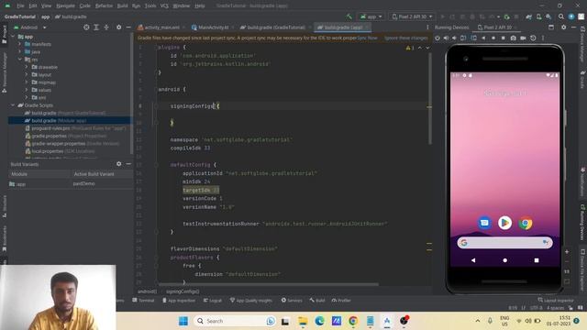This screenshot has height=330, width=587.
Task: Open the Navigate menu
Action: click(65, 5)
